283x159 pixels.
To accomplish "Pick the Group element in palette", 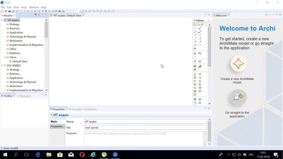I will click(200, 53).
